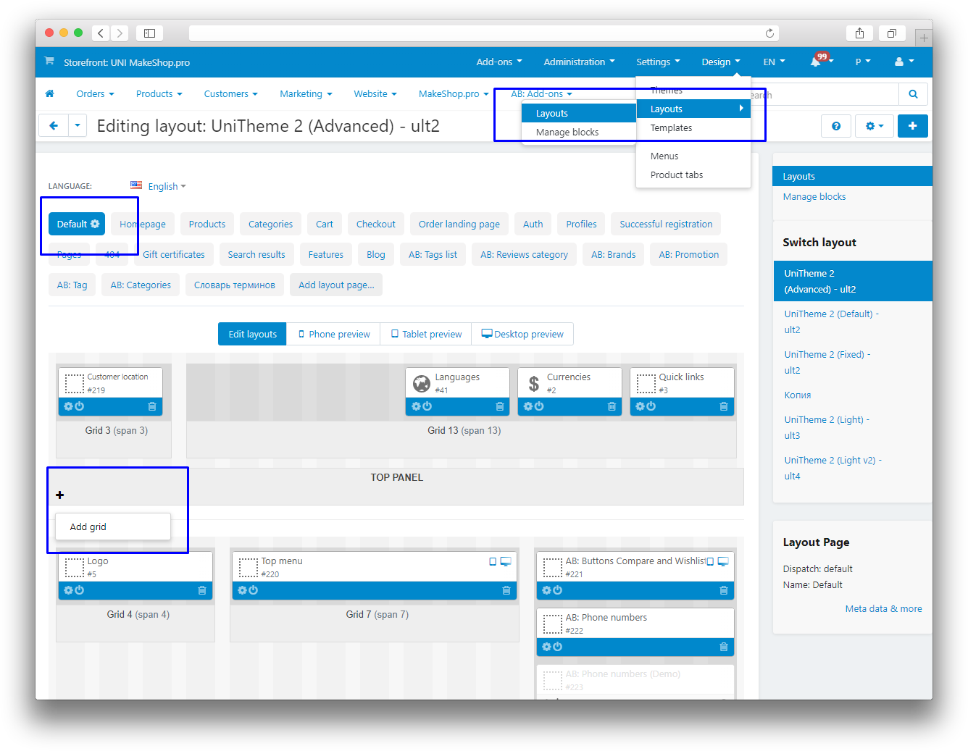Open the EN language dropdown
This screenshot has width=968, height=751.
(x=774, y=62)
